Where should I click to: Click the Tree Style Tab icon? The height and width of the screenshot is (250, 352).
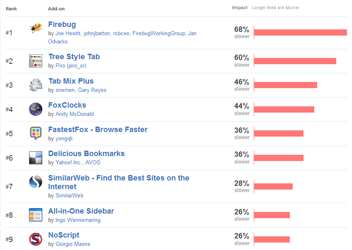click(x=36, y=61)
